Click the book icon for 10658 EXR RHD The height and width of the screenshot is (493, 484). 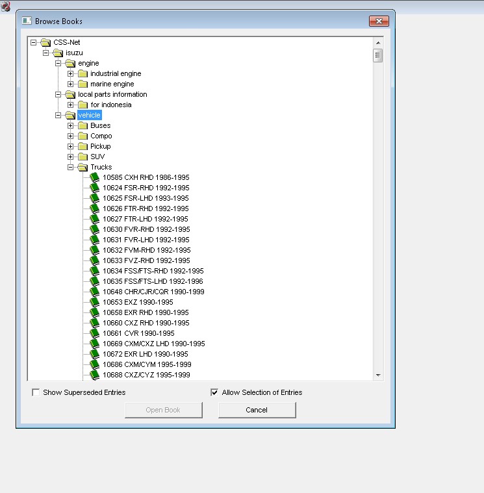click(x=94, y=312)
